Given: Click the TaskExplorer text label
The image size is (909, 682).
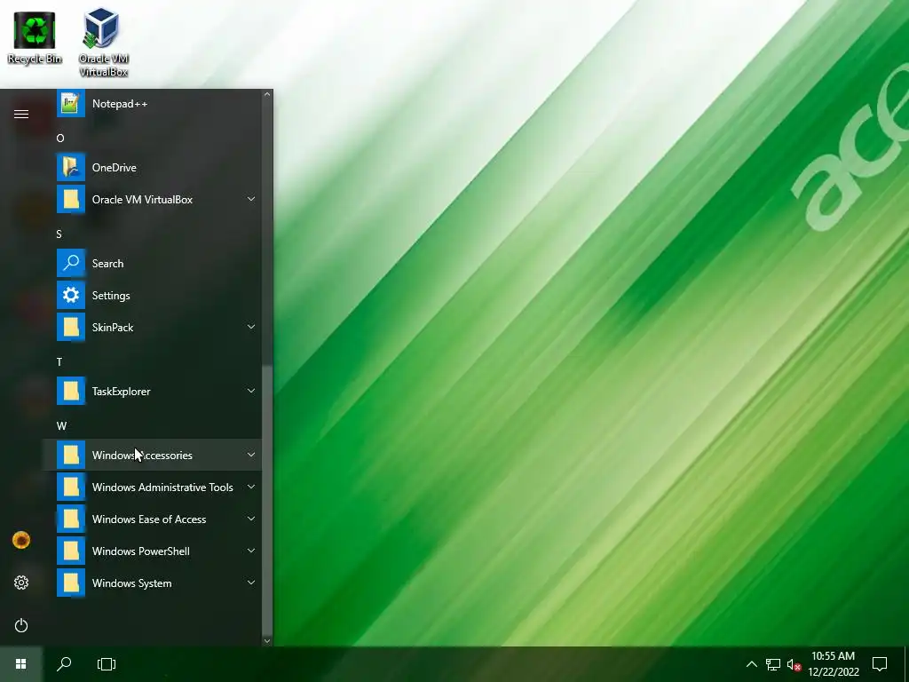Looking at the screenshot, I should coord(121,392).
